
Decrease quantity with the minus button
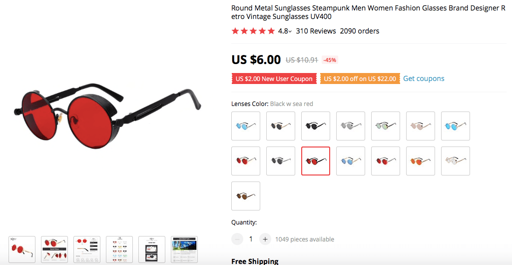point(237,239)
